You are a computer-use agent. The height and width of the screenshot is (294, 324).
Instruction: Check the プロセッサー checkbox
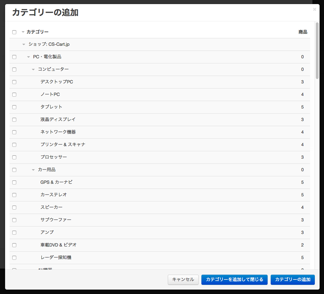tap(14, 157)
